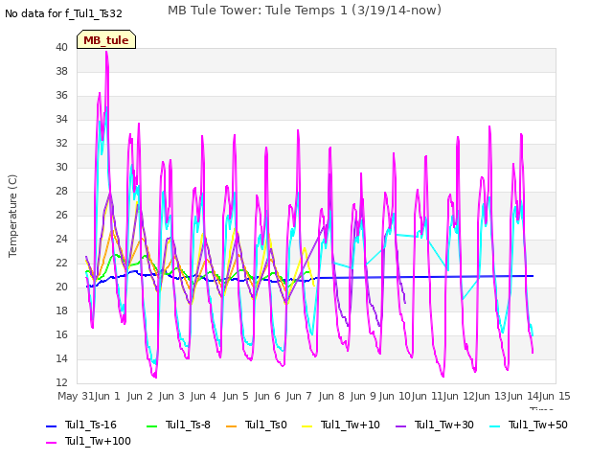Click the Tul1_Ts-16 legend label

91,425
